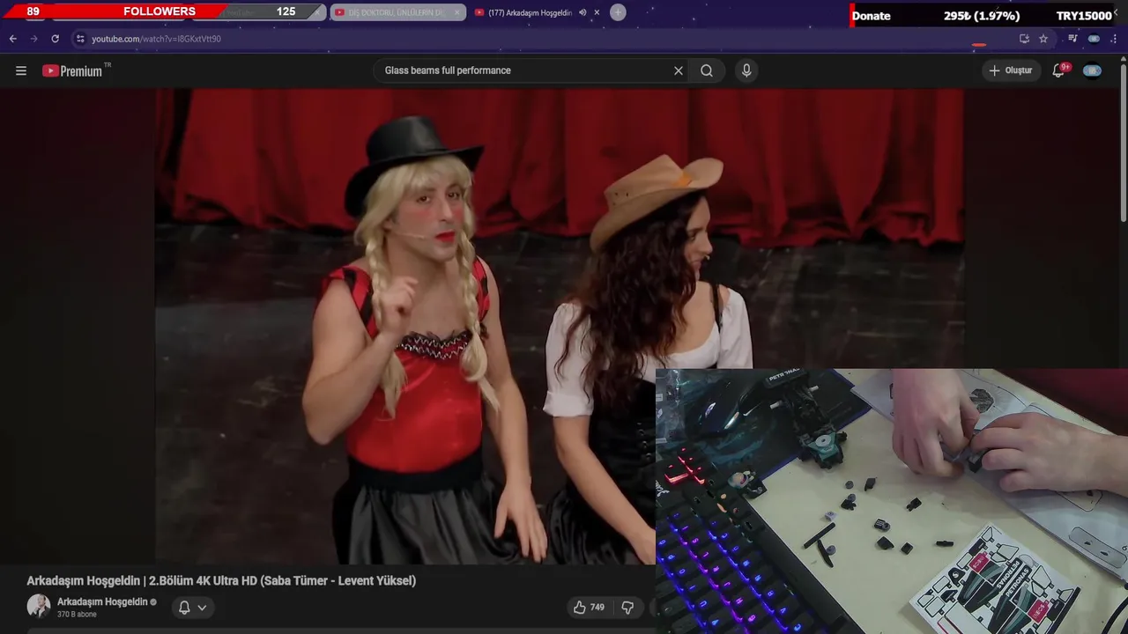Screen dimensions: 1128x634
Task: Go back with browser back arrow
Action: click(12, 39)
